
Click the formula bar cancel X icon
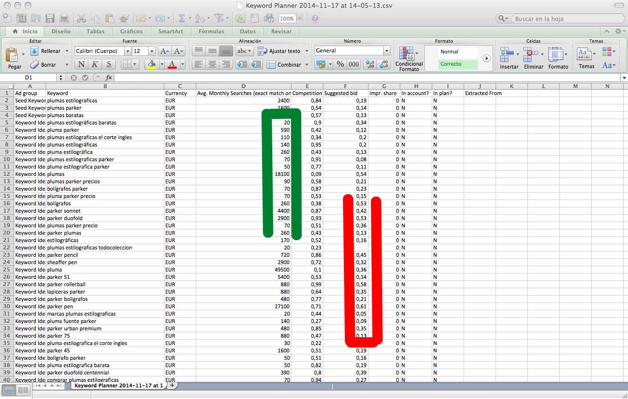[x=74, y=77]
